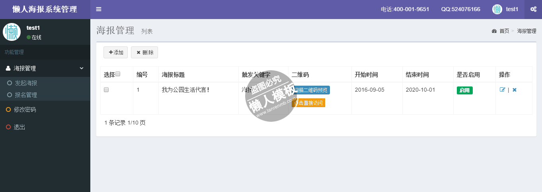
Task: Click the 编号 column header
Action: tap(142, 75)
